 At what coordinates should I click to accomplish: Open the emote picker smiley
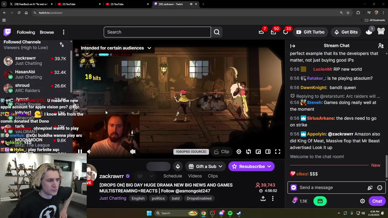380,188
